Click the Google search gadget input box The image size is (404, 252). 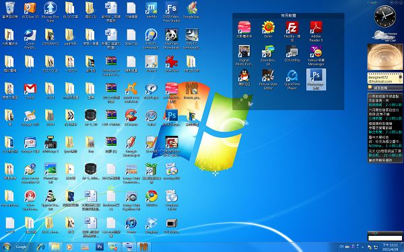(385, 238)
